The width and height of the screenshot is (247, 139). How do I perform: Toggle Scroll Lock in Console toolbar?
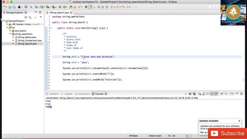coord(204,94)
